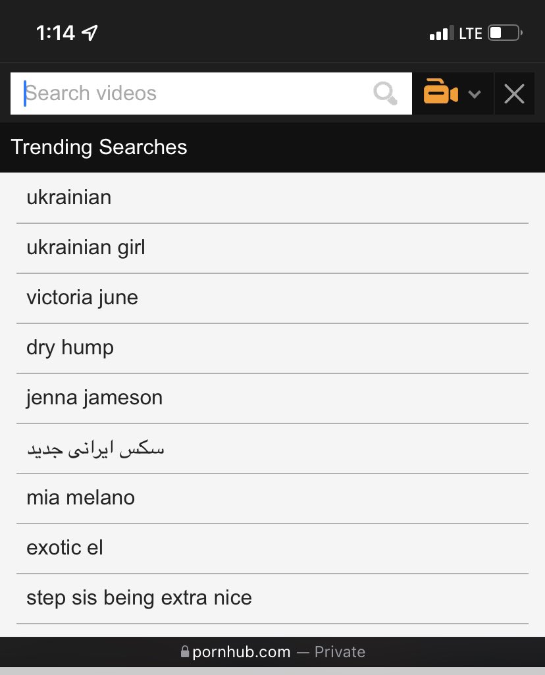Click the magnifying glass search icon
This screenshot has width=545, height=675.
[x=386, y=94]
